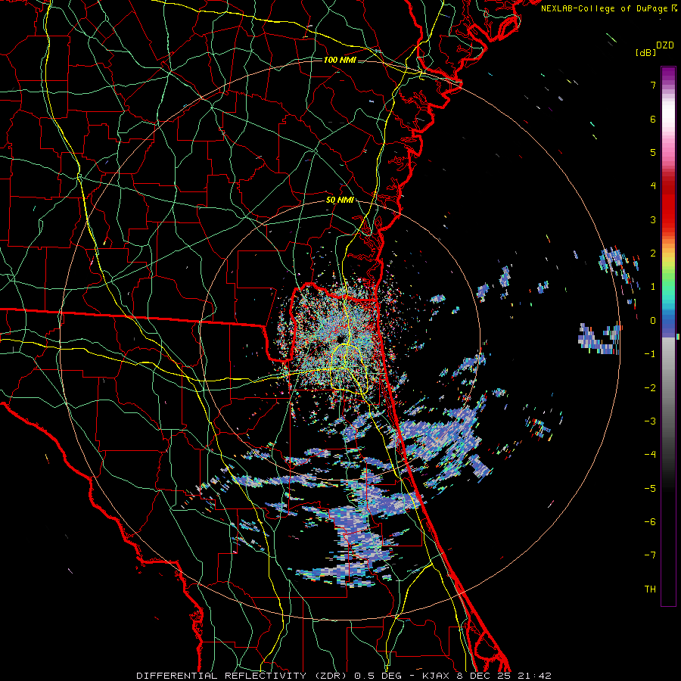Click the '100 NMI' range ring label
The height and width of the screenshot is (681, 681).
(x=340, y=60)
